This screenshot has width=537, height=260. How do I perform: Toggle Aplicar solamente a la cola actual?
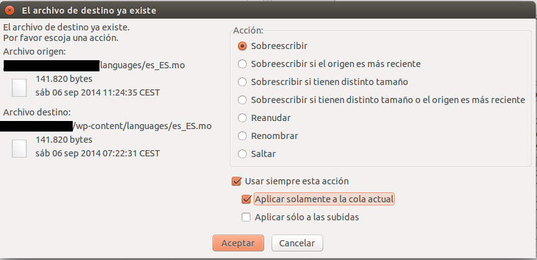pos(318,199)
